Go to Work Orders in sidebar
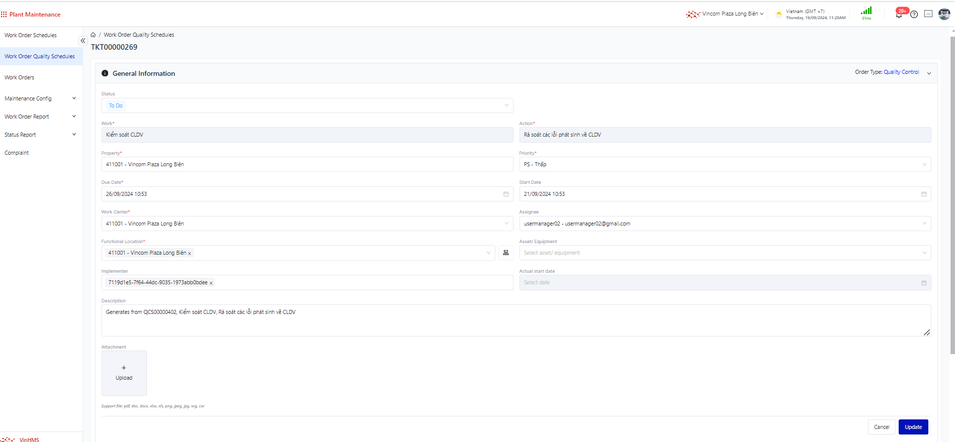This screenshot has width=955, height=442. coord(20,77)
